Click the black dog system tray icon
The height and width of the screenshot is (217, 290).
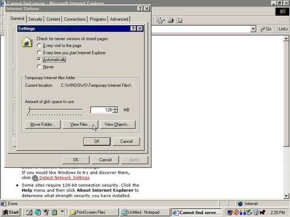(262, 213)
